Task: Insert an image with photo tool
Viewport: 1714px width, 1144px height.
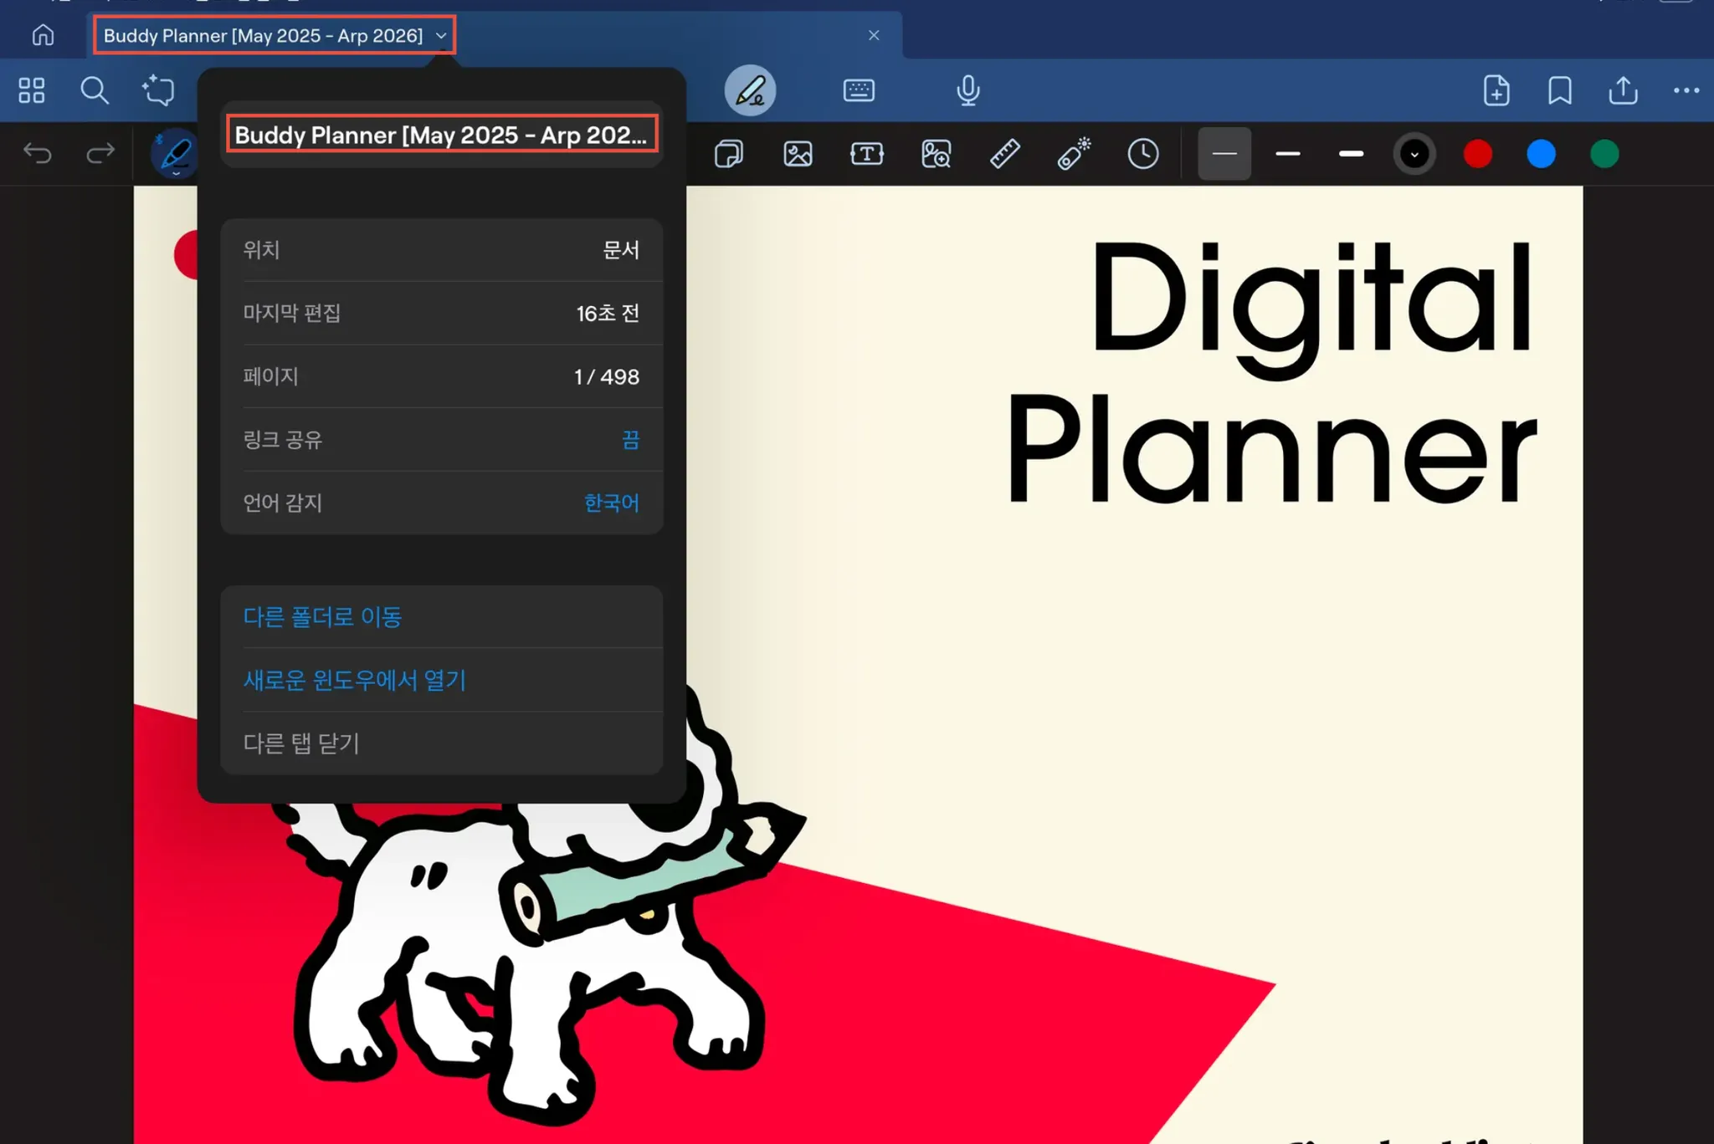Action: 798,154
